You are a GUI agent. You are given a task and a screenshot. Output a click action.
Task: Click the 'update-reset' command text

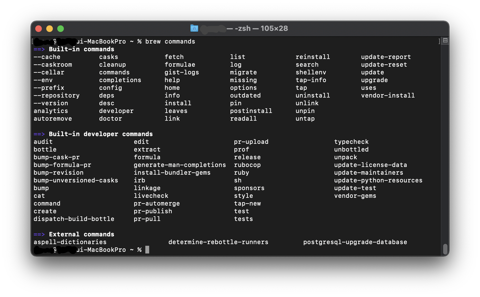point(384,65)
